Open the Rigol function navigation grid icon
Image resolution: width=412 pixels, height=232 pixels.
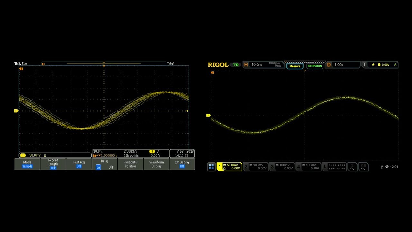(211, 167)
